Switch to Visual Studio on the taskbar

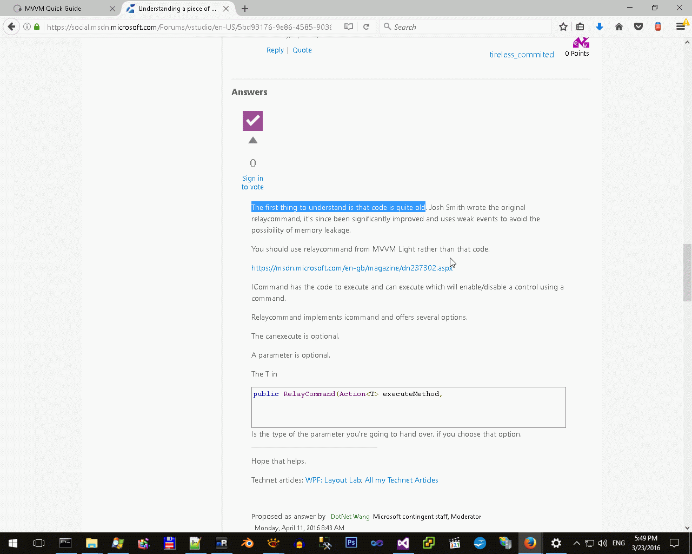pyautogui.click(x=403, y=543)
